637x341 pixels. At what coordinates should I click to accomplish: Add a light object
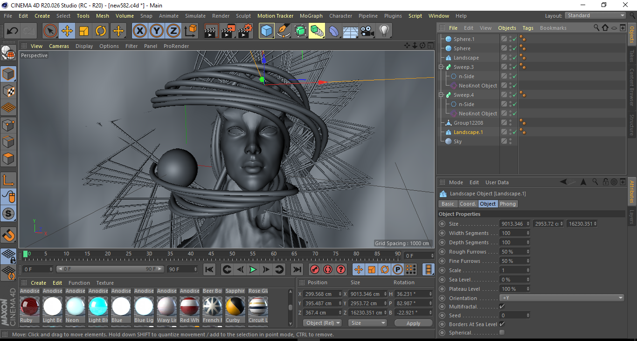pyautogui.click(x=384, y=31)
